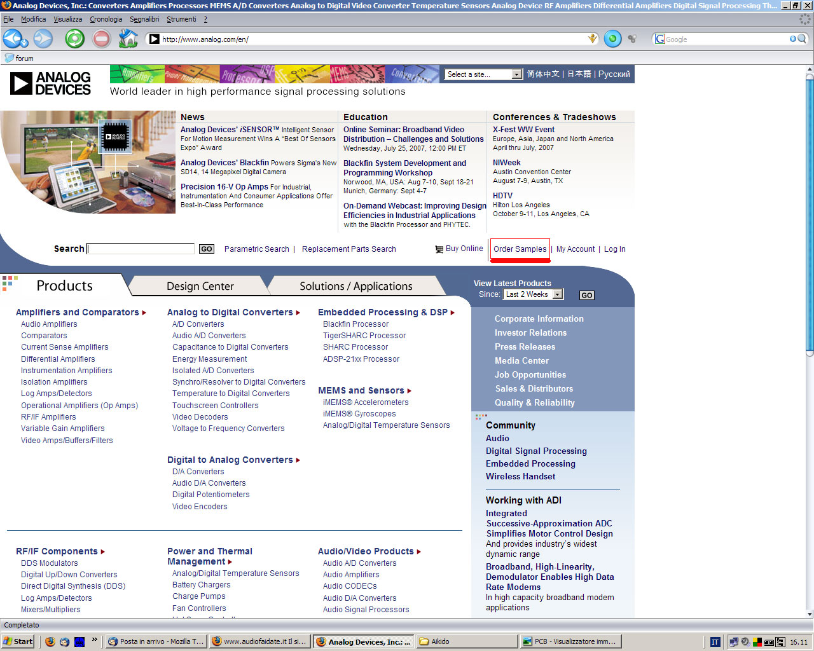Switch to PCB - Visualizzatore taskbar window
This screenshot has width=814, height=651.
pyautogui.click(x=570, y=641)
